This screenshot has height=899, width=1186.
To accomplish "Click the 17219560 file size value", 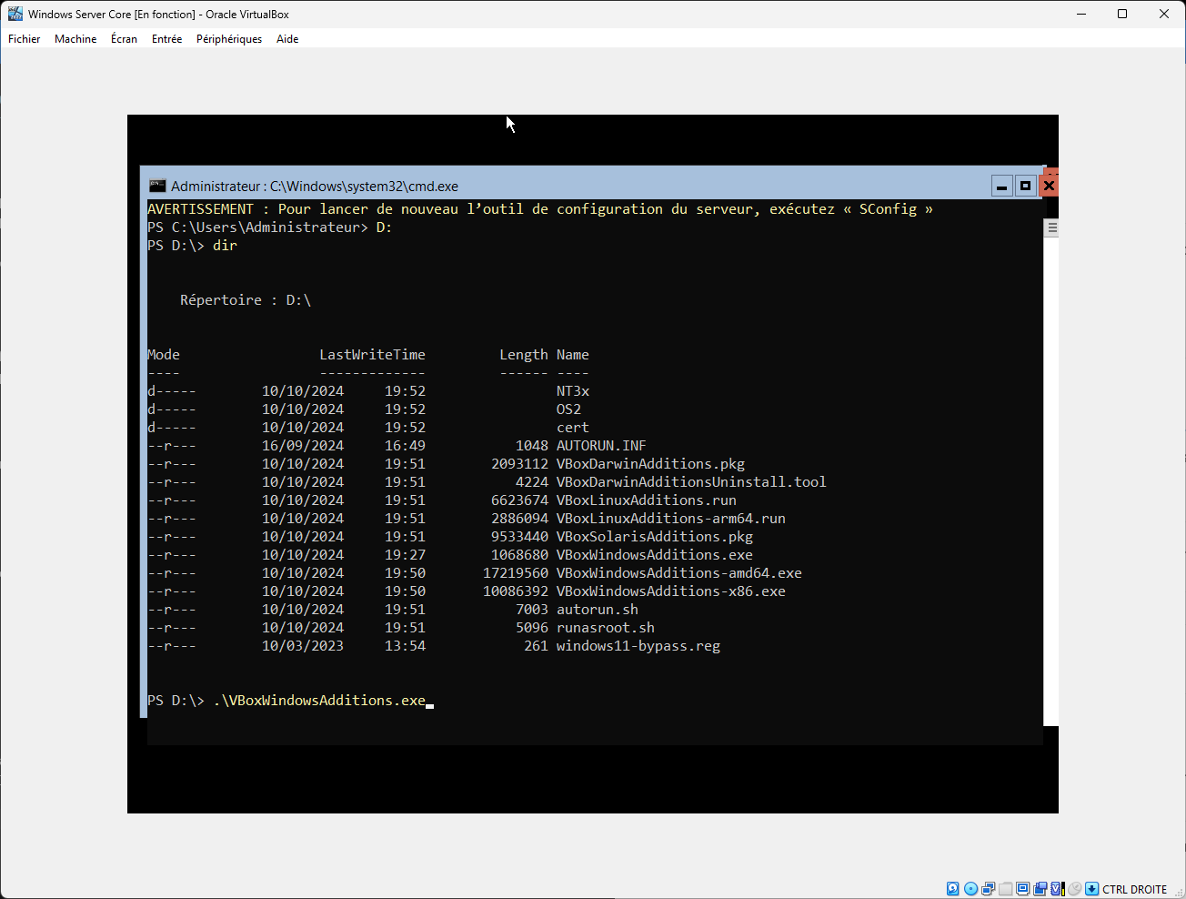I will tap(516, 573).
